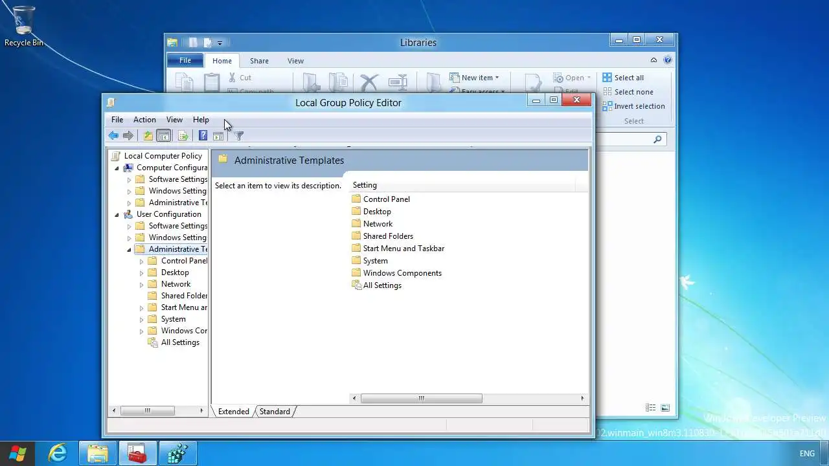Select Network in the left tree

pos(176,284)
